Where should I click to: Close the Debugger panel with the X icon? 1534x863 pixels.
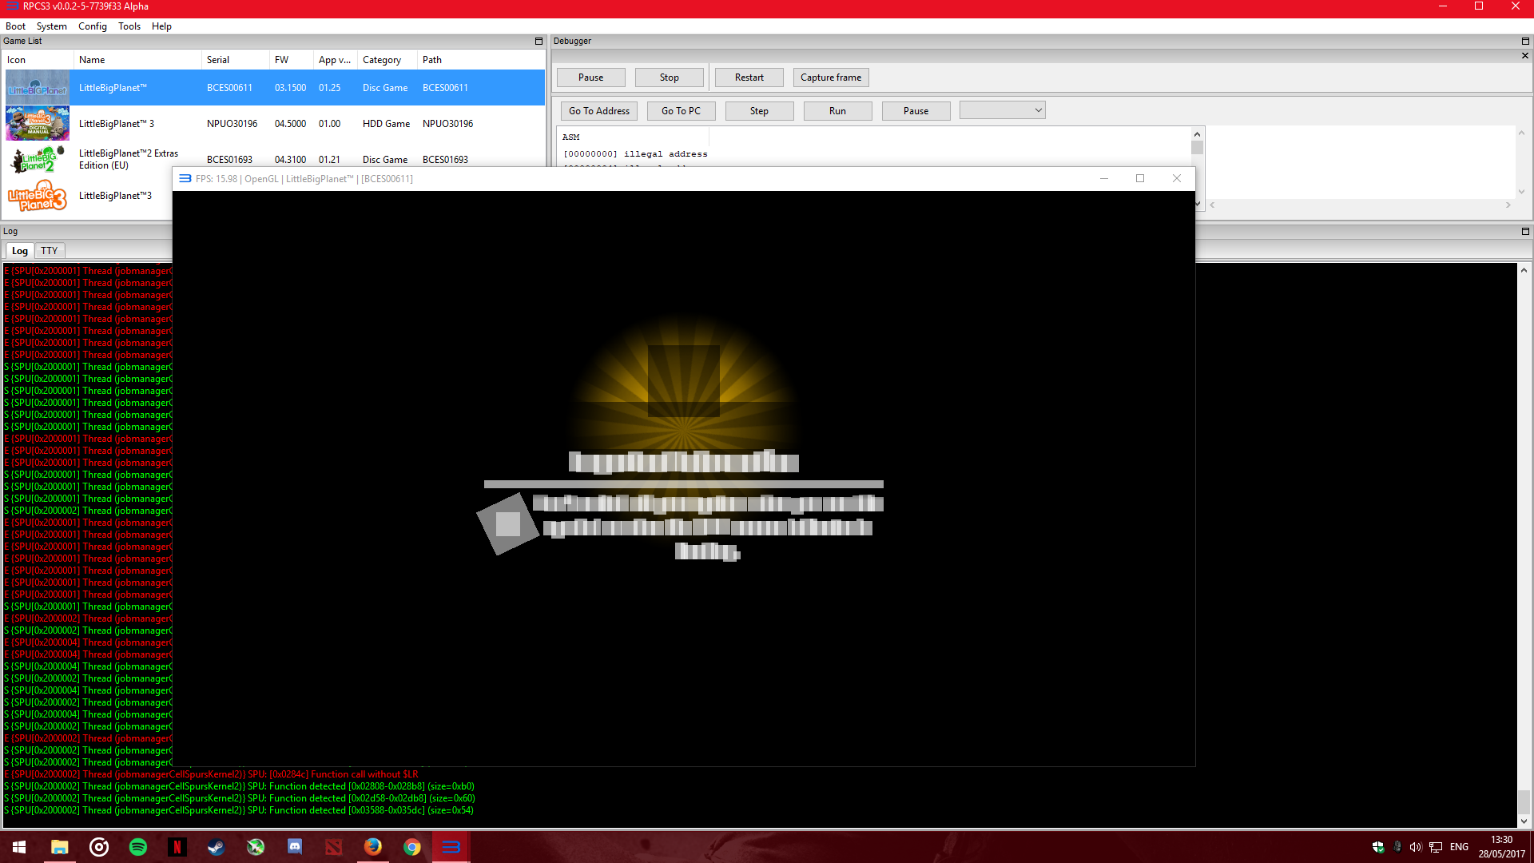(1525, 56)
